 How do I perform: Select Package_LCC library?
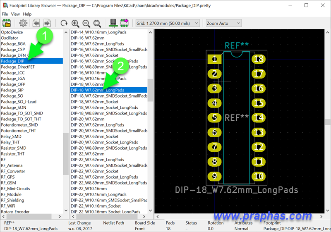click(13, 73)
